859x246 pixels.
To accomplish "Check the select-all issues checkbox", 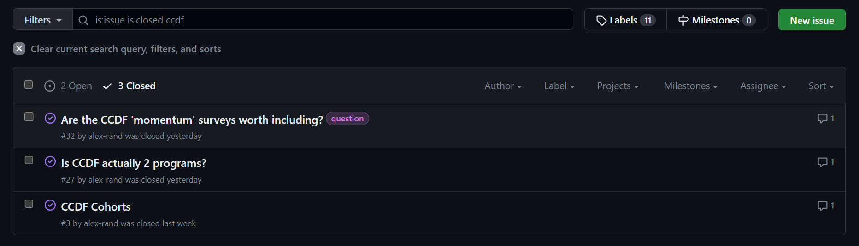I will point(29,85).
